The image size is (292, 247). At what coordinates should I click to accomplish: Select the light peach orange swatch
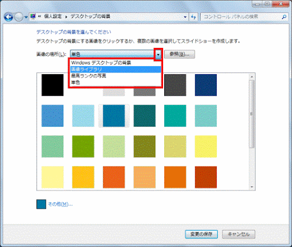pos(144,177)
